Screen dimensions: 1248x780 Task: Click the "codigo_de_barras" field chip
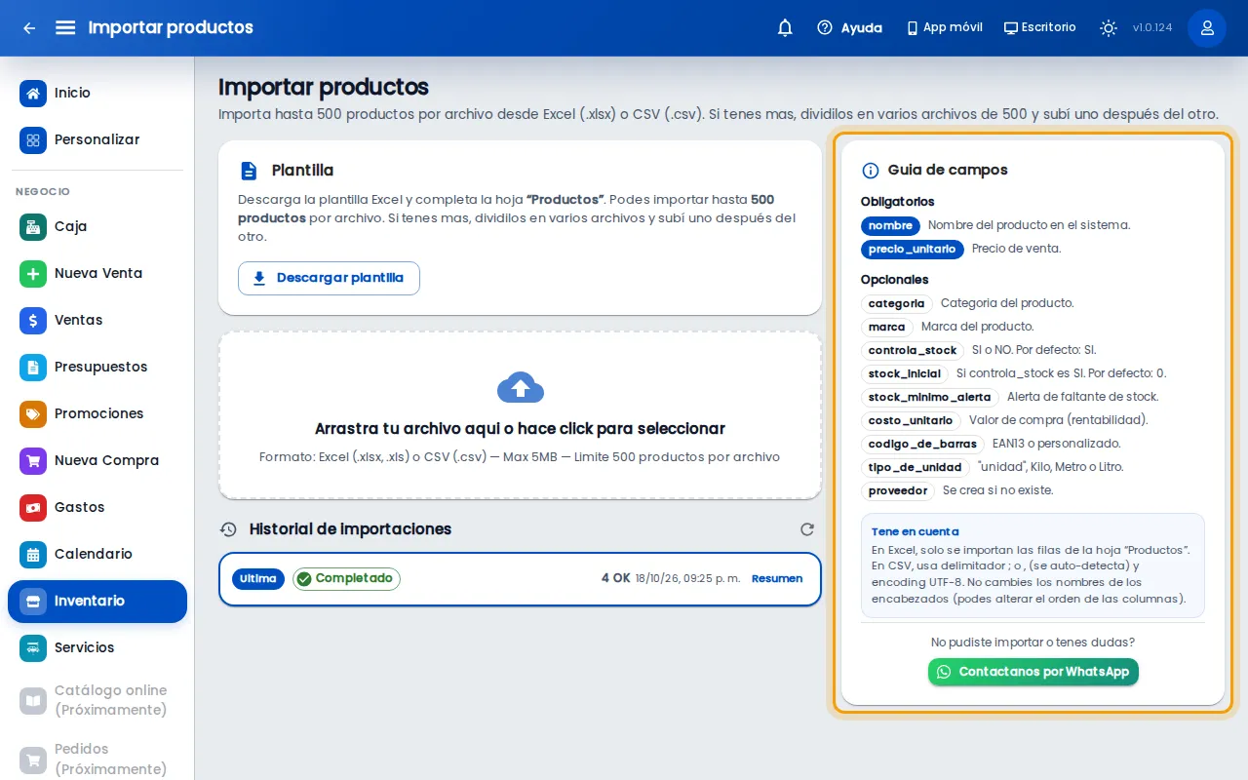coord(922,445)
